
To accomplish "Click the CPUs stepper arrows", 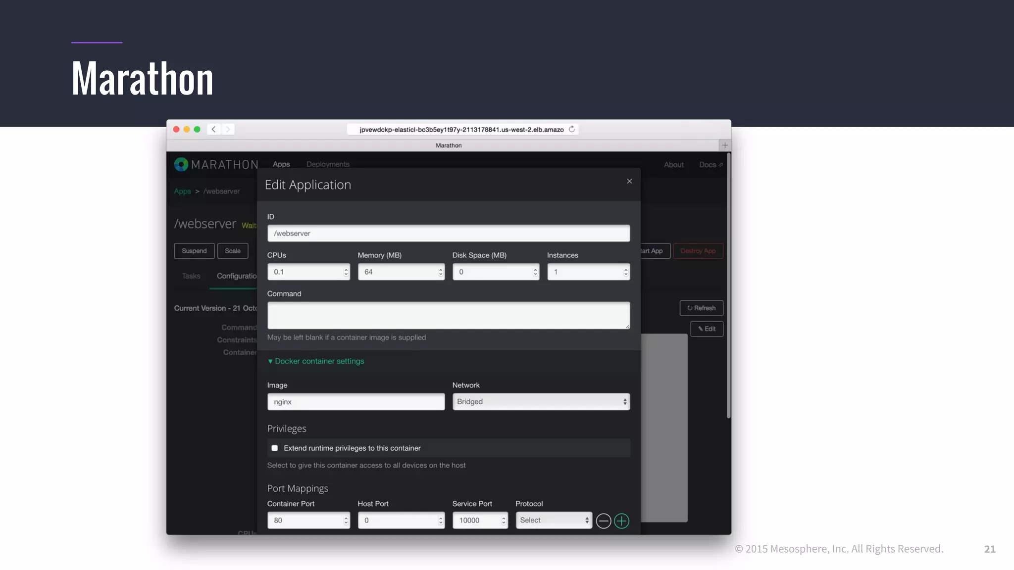I will click(346, 272).
